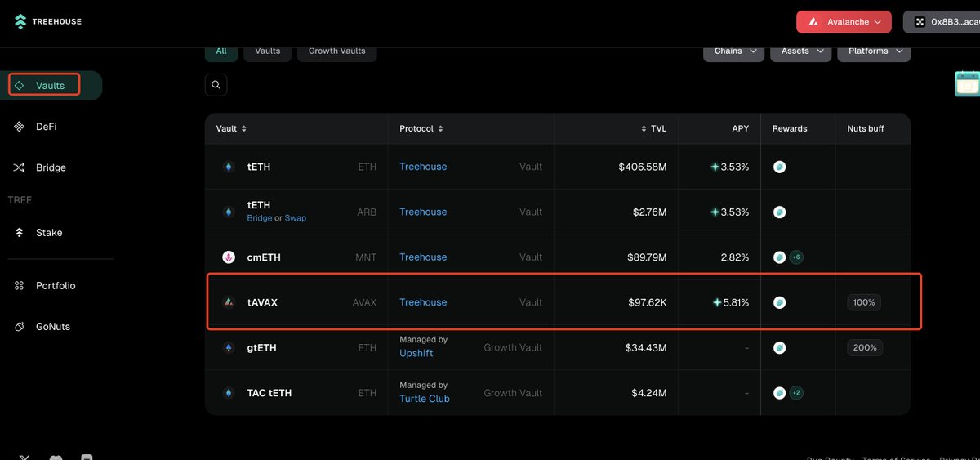Click the Rewards column header
980x460 pixels.
(790, 129)
